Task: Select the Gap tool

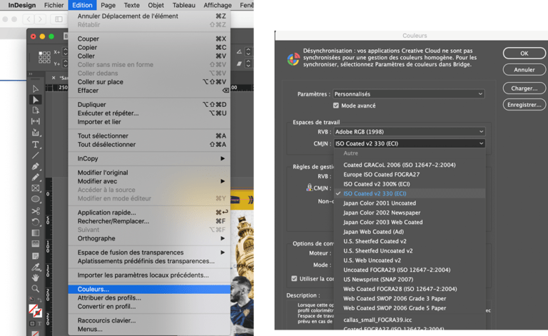Action: (x=35, y=121)
